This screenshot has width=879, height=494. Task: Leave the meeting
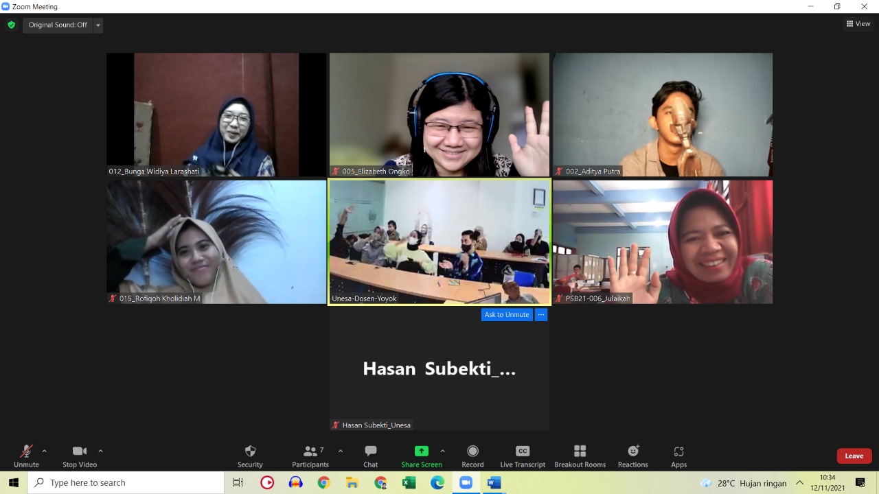pos(854,456)
